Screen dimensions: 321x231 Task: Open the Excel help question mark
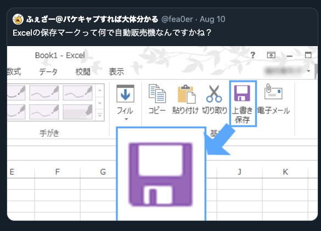(253, 55)
